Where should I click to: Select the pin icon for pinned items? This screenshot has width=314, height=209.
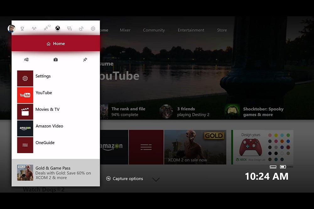(x=85, y=59)
